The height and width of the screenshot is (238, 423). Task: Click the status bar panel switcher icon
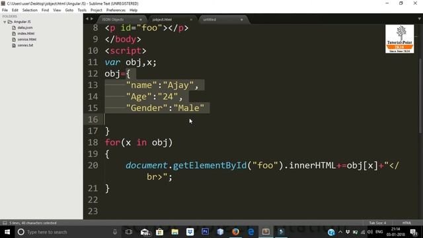click(x=5, y=223)
